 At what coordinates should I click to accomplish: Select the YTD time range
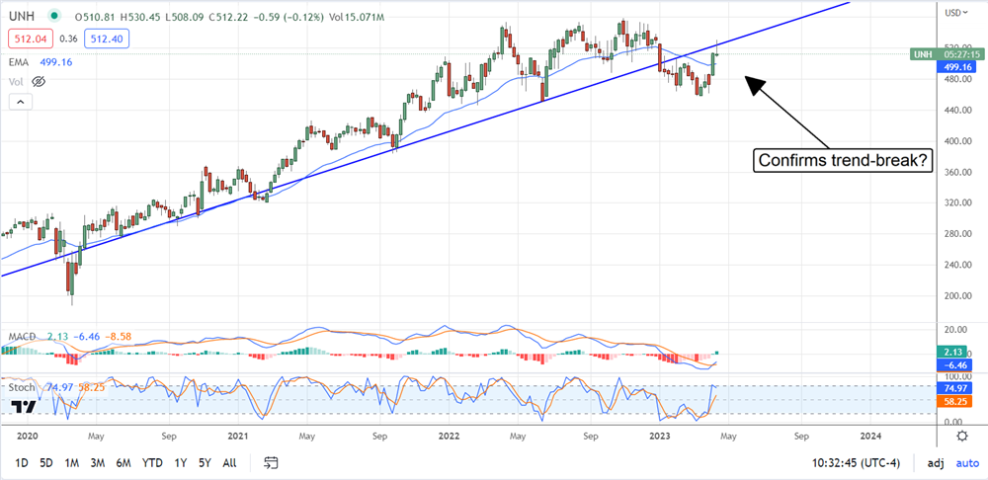tap(152, 462)
